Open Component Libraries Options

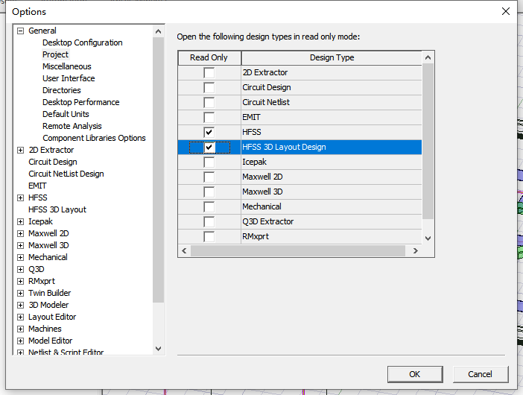pos(94,138)
